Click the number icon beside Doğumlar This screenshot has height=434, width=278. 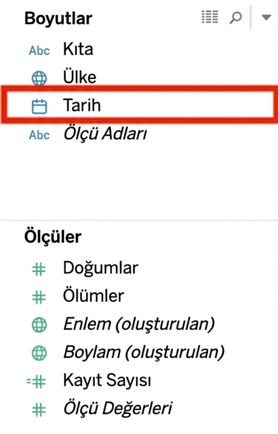coord(39,269)
